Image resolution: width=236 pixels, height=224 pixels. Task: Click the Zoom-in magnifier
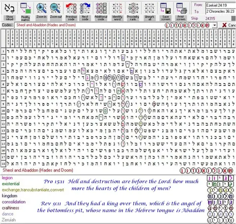tap(41, 11)
